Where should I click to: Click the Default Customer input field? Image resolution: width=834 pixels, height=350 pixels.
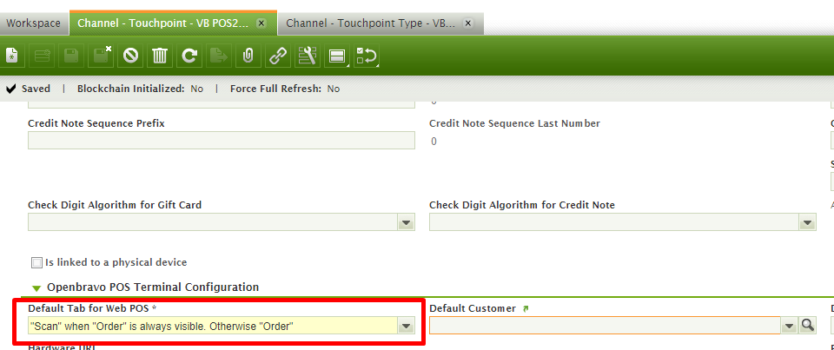point(605,325)
